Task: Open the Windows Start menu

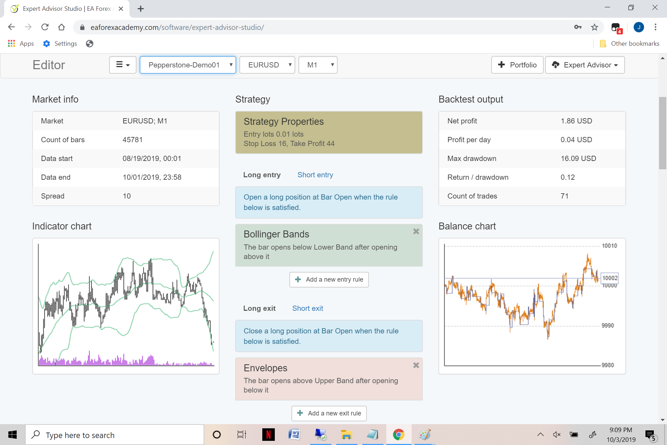Action: [x=13, y=435]
